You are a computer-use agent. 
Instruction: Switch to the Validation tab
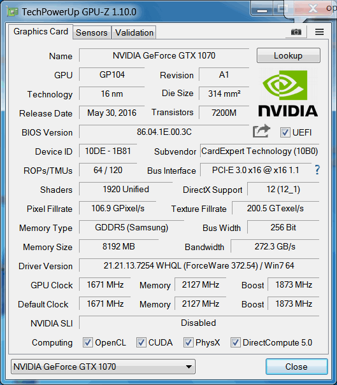pyautogui.click(x=134, y=32)
